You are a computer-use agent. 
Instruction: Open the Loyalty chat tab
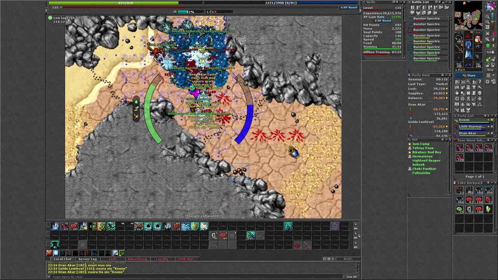(162, 259)
